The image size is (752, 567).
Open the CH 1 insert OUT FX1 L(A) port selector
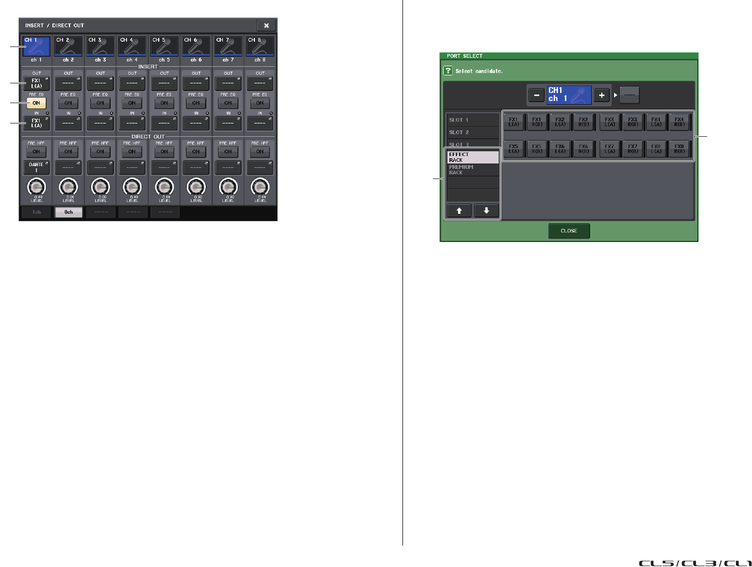(36, 83)
